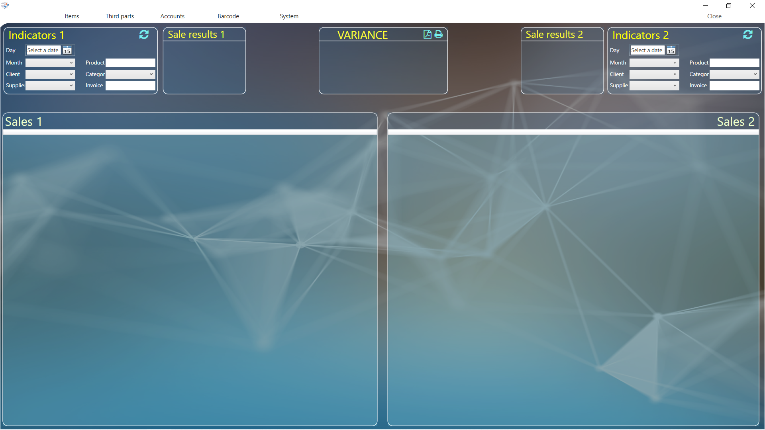Viewport: 765px width, 430px height.
Task: Refresh the Indicators 2 panel
Action: [747, 35]
